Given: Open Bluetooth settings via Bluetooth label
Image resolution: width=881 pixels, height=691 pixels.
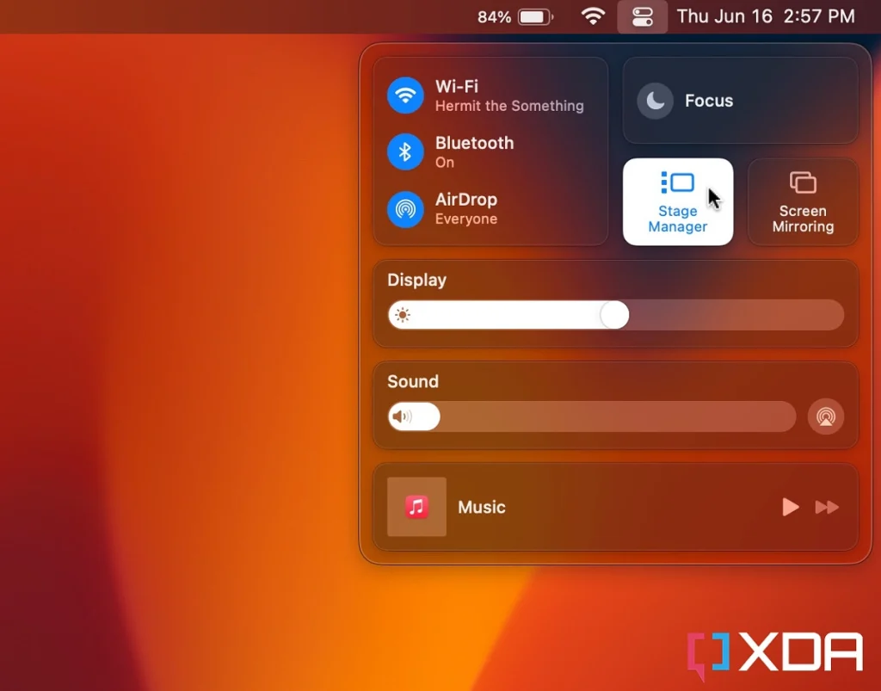Looking at the screenshot, I should 474,143.
